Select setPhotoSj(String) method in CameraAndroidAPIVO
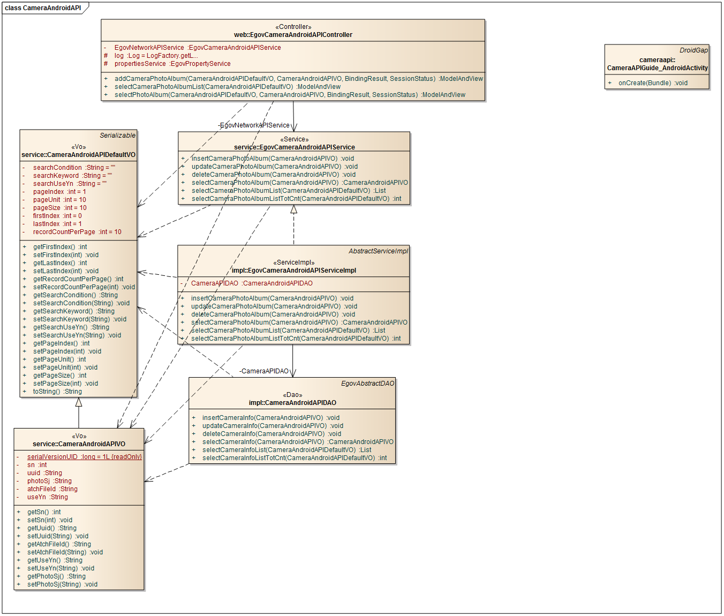Image resolution: width=724 pixels, height=616 pixels. (62, 584)
